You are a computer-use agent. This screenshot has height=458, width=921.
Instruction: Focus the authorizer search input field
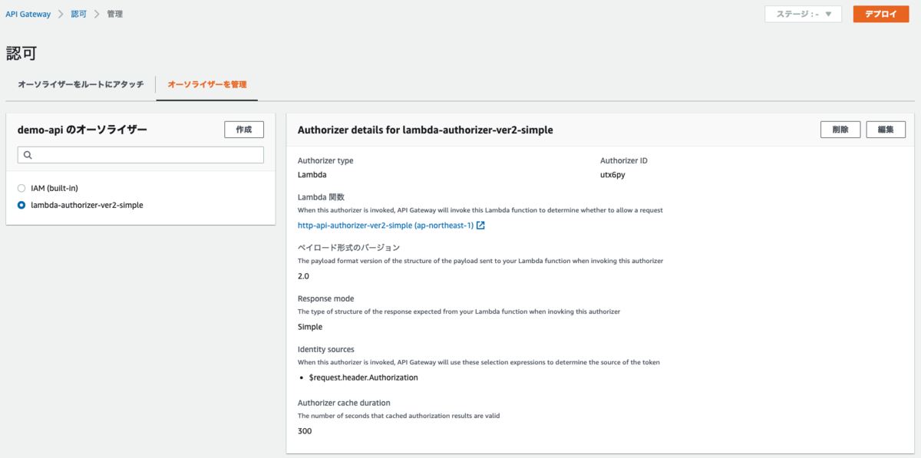point(146,155)
